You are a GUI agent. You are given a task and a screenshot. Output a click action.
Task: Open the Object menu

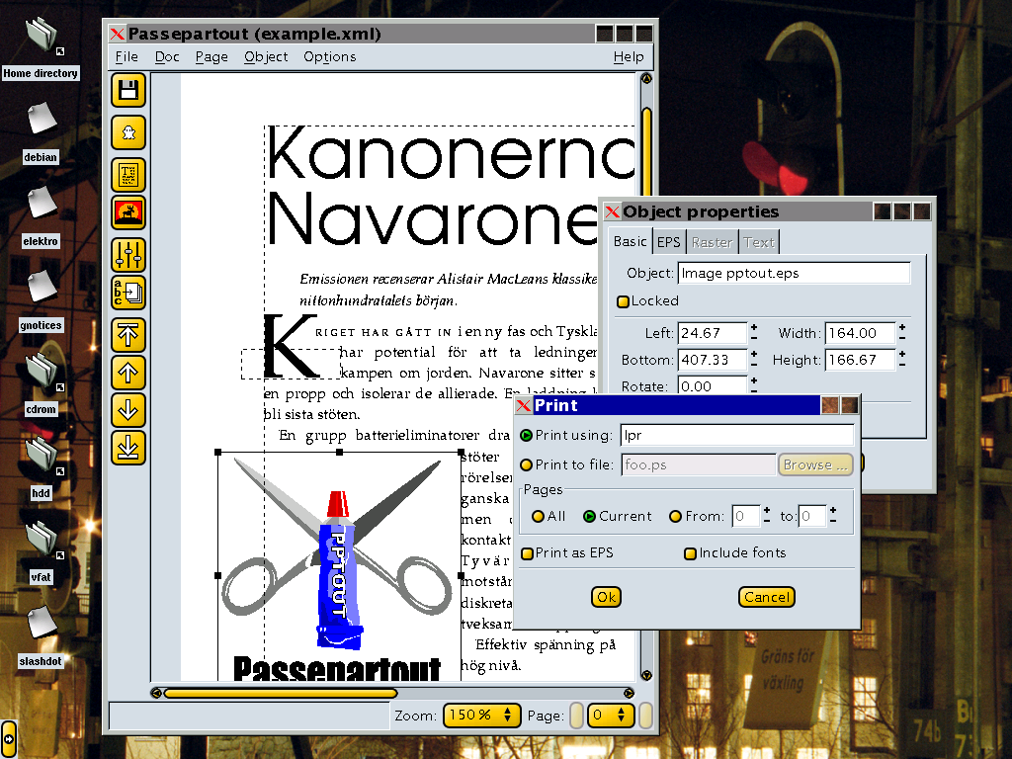point(266,56)
